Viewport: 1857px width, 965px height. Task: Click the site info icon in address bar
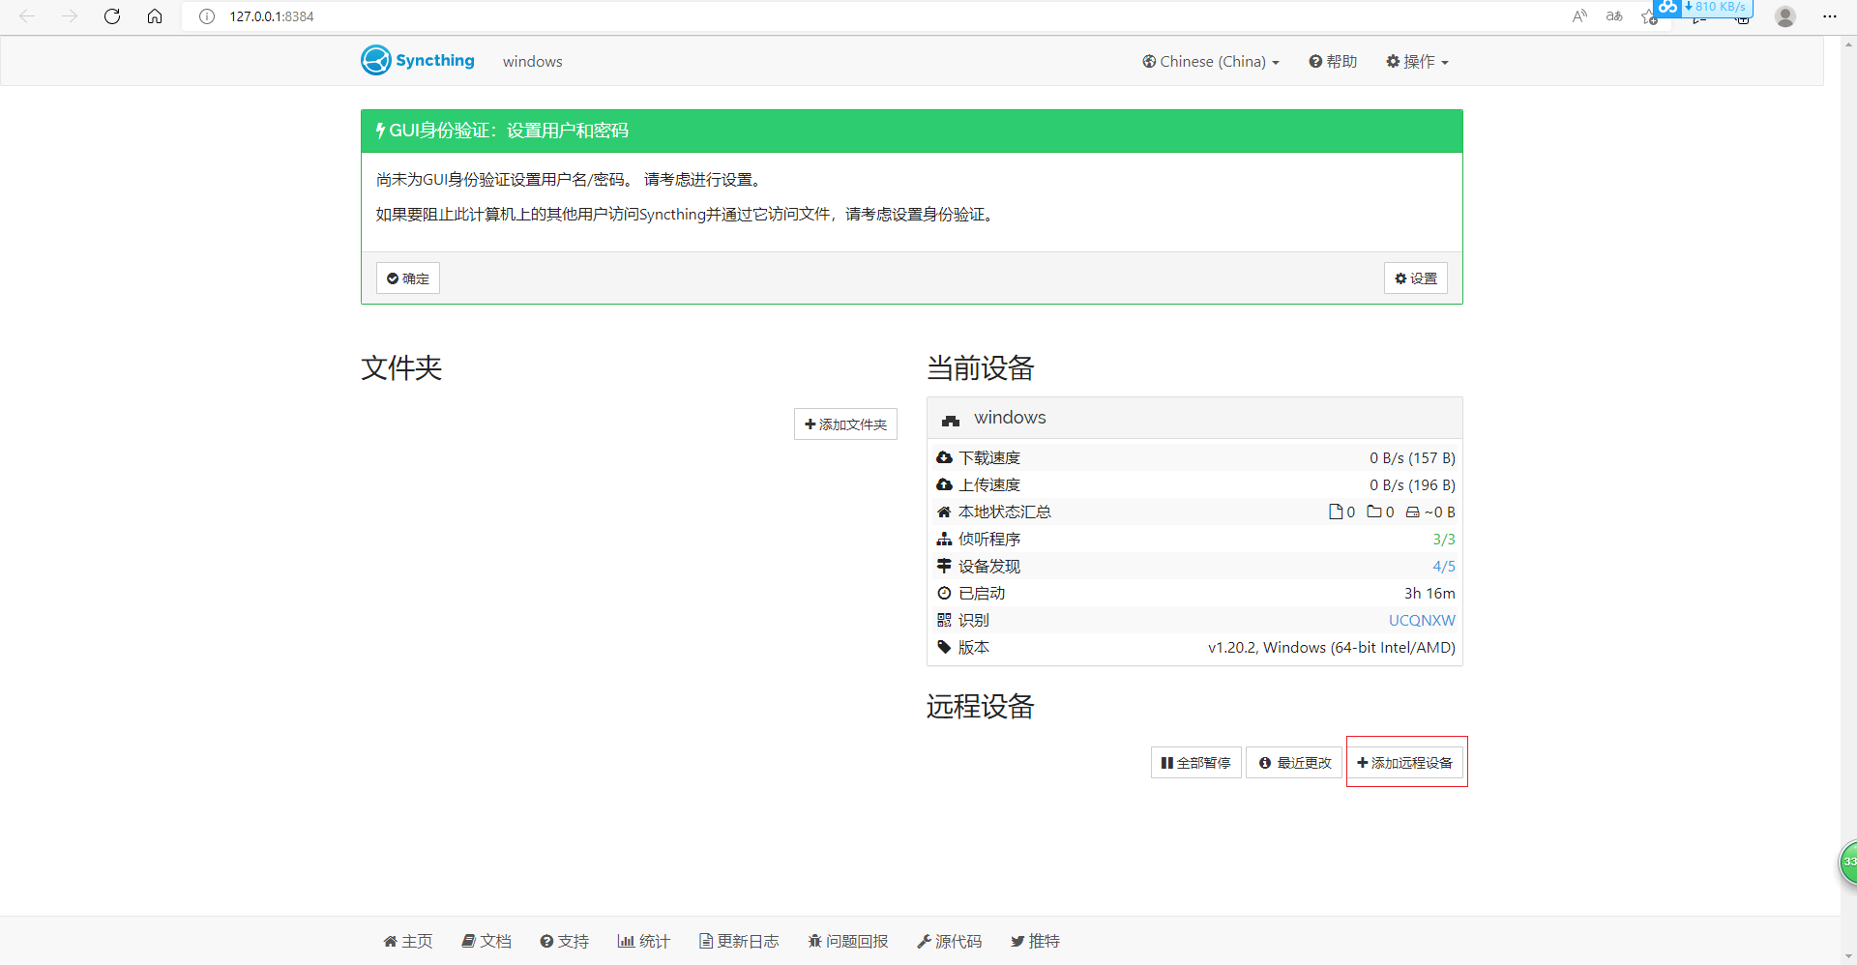click(x=207, y=16)
